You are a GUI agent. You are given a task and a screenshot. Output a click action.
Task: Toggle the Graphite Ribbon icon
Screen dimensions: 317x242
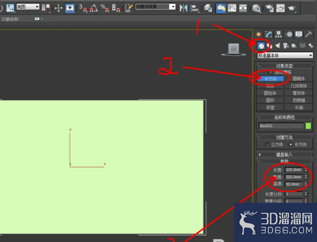(x=221, y=8)
